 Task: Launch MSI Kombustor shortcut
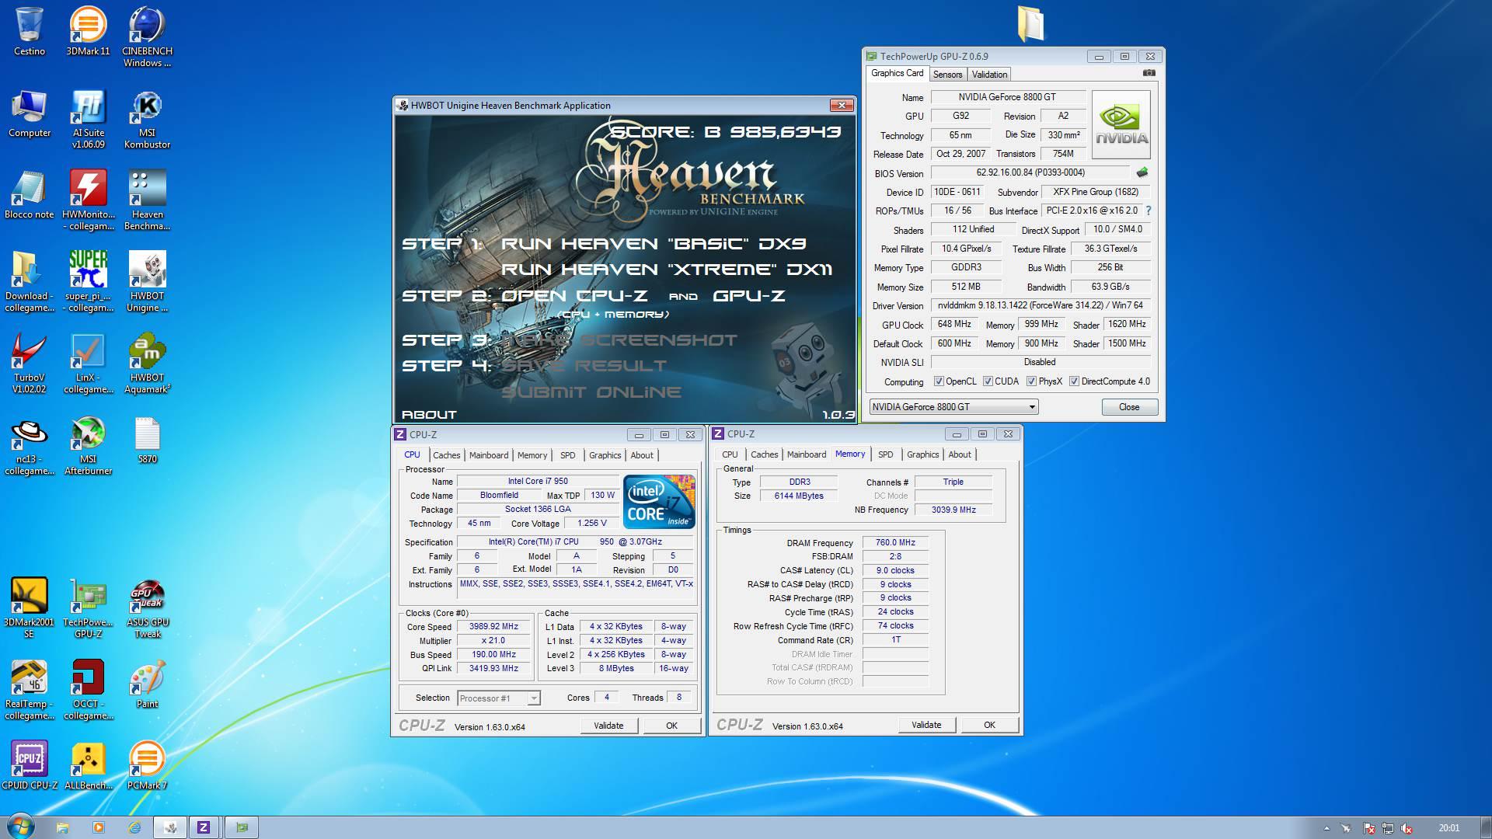147,119
